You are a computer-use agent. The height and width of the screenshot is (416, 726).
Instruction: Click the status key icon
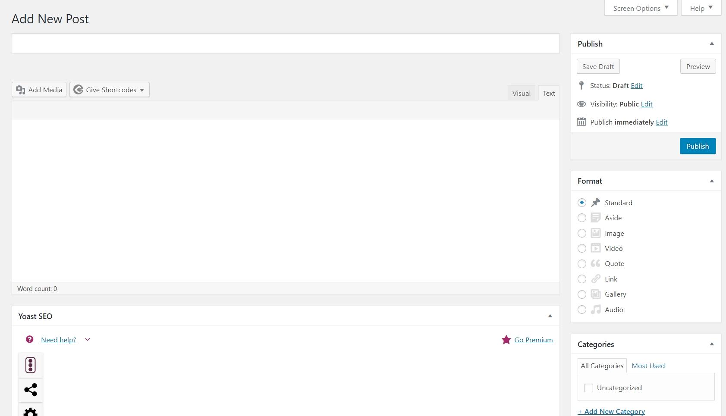click(581, 85)
